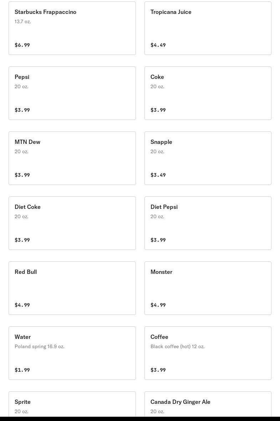Open the MTN Dew item card

coord(72,158)
